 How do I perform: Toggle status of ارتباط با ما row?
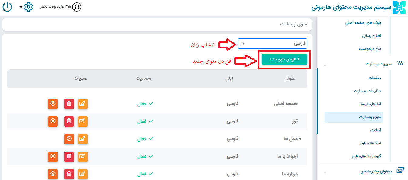click(53, 156)
